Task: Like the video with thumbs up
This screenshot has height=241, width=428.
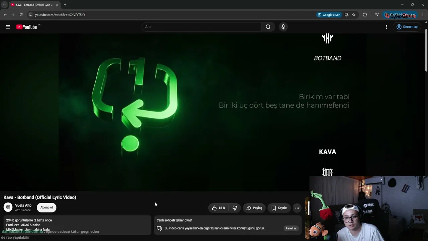Action: (x=218, y=208)
